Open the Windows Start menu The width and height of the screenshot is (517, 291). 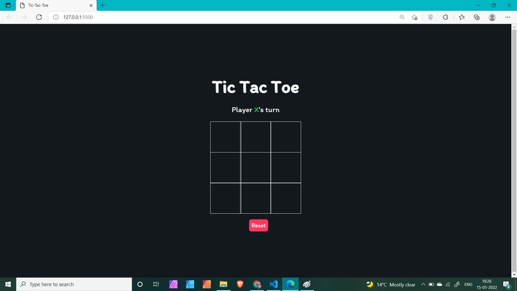tap(8, 284)
